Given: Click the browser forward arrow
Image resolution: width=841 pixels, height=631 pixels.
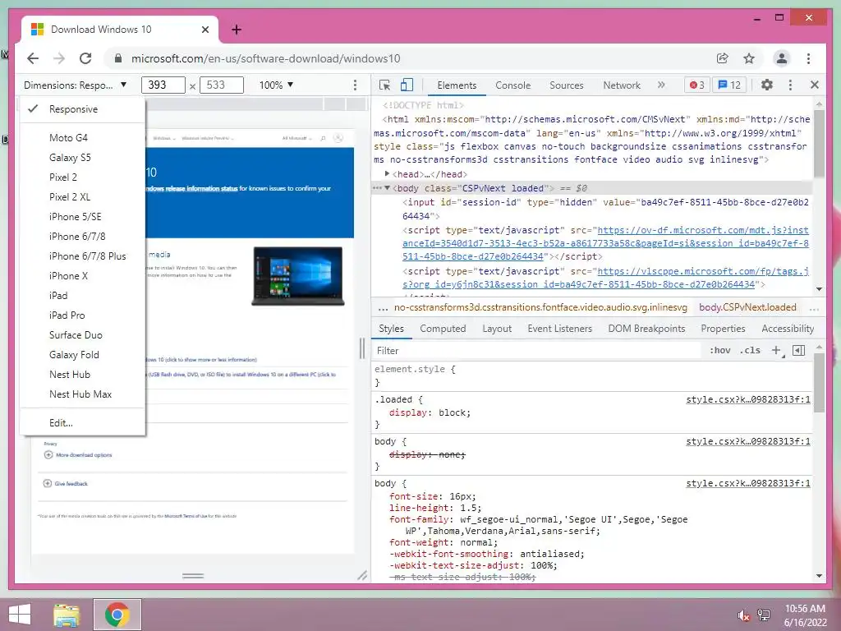Looking at the screenshot, I should coord(59,58).
